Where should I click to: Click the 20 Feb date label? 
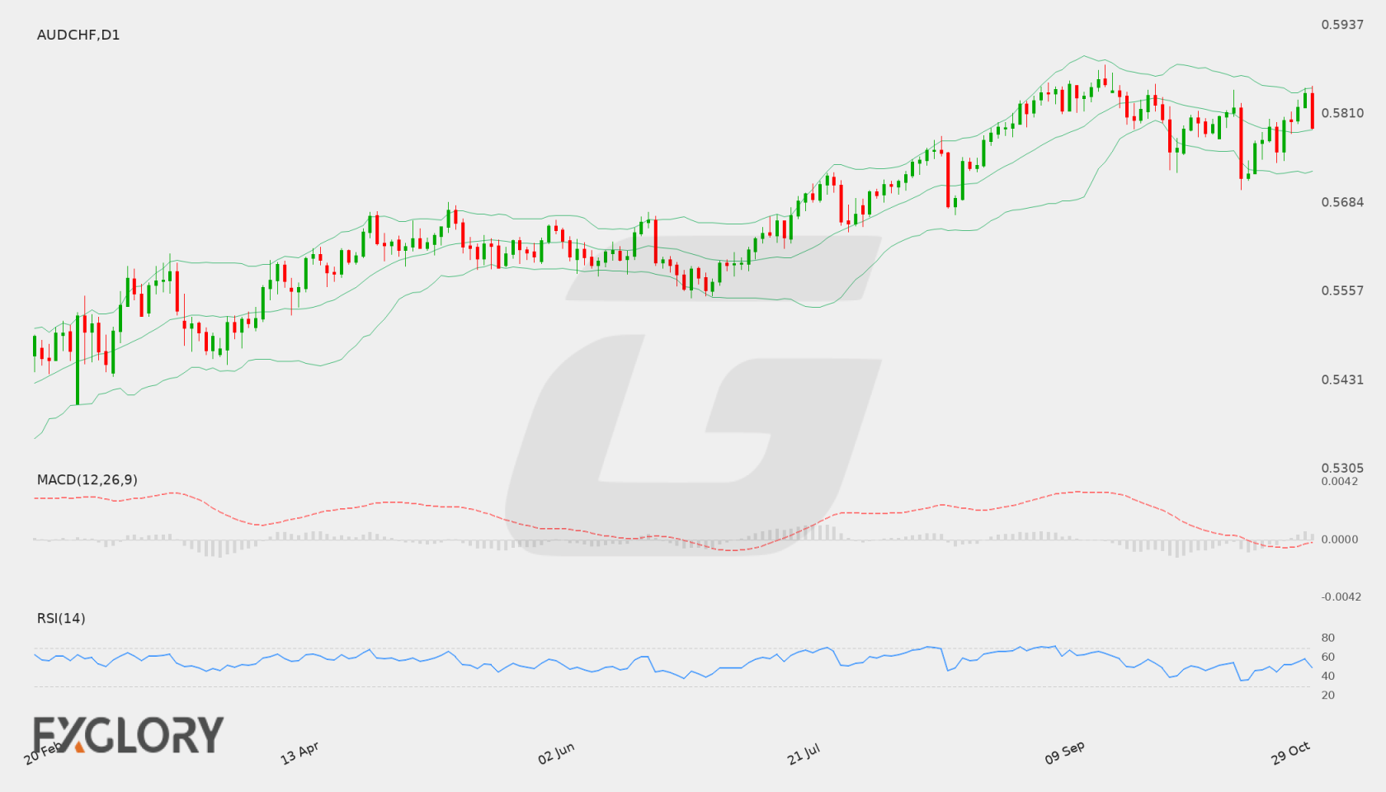coord(43,753)
